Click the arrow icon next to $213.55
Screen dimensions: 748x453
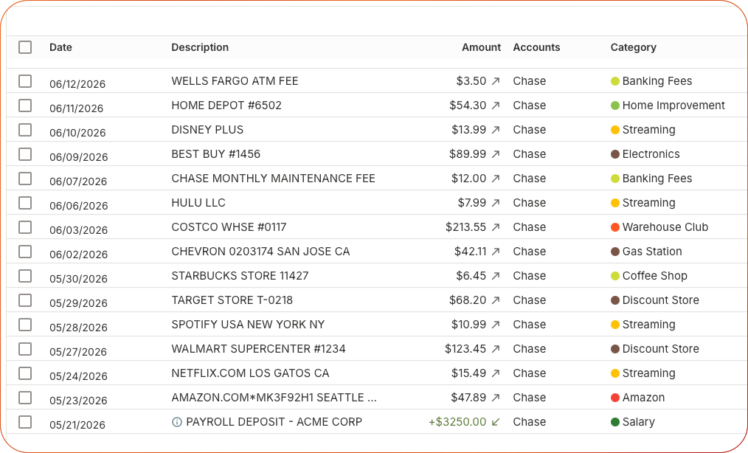pyautogui.click(x=496, y=227)
